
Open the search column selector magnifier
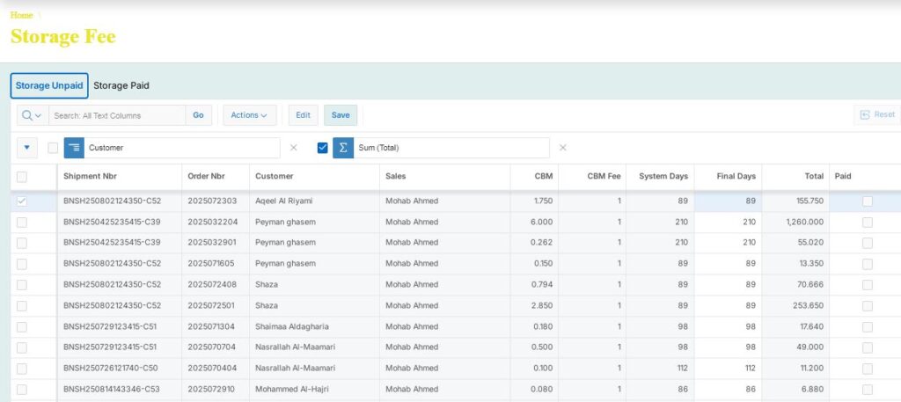pos(32,115)
